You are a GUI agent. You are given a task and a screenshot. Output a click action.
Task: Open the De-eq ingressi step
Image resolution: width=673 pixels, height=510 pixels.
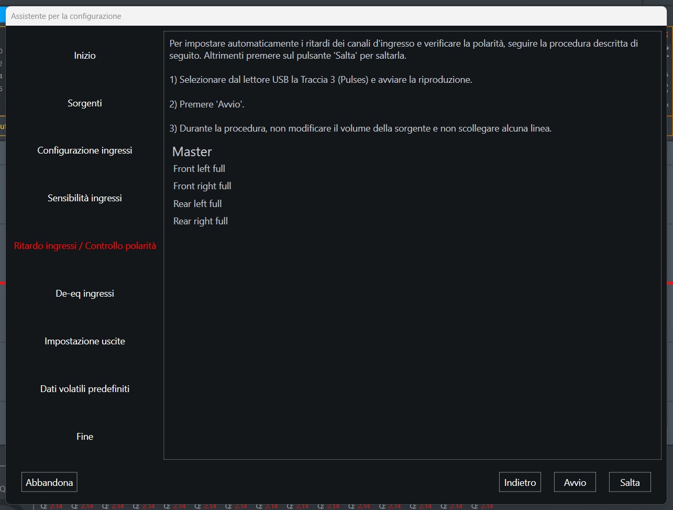coord(85,294)
